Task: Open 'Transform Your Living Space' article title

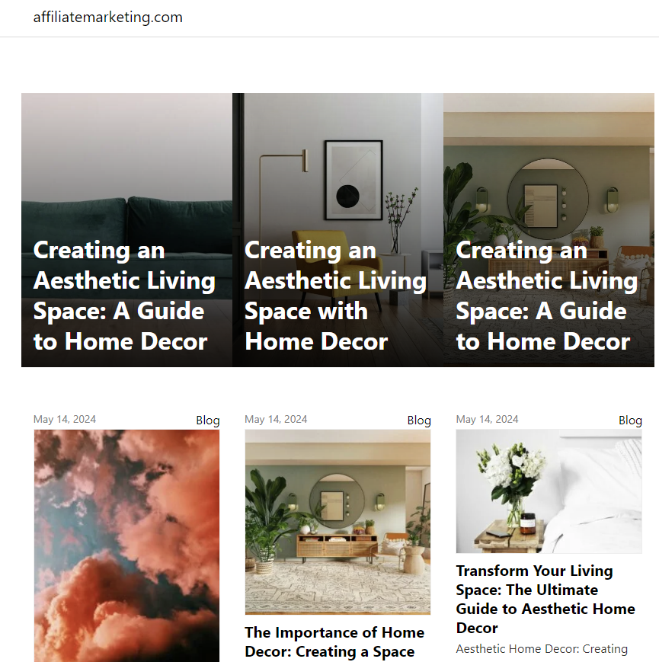Action: pos(545,599)
